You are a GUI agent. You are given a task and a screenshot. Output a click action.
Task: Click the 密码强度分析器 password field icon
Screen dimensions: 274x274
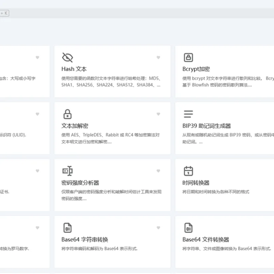67,171
